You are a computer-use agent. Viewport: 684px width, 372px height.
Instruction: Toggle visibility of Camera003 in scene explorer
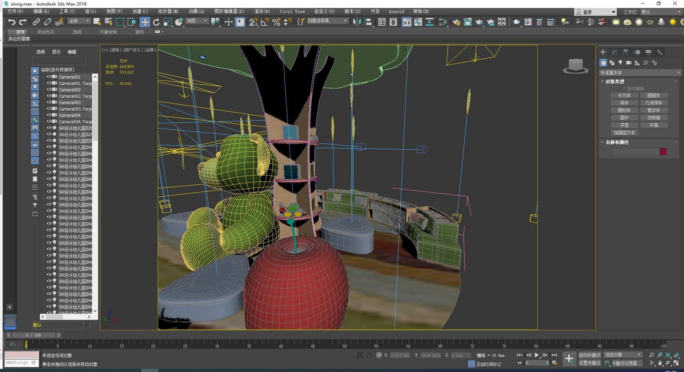coord(49,102)
